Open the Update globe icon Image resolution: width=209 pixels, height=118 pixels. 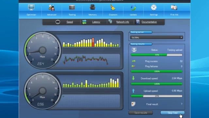(133, 8)
